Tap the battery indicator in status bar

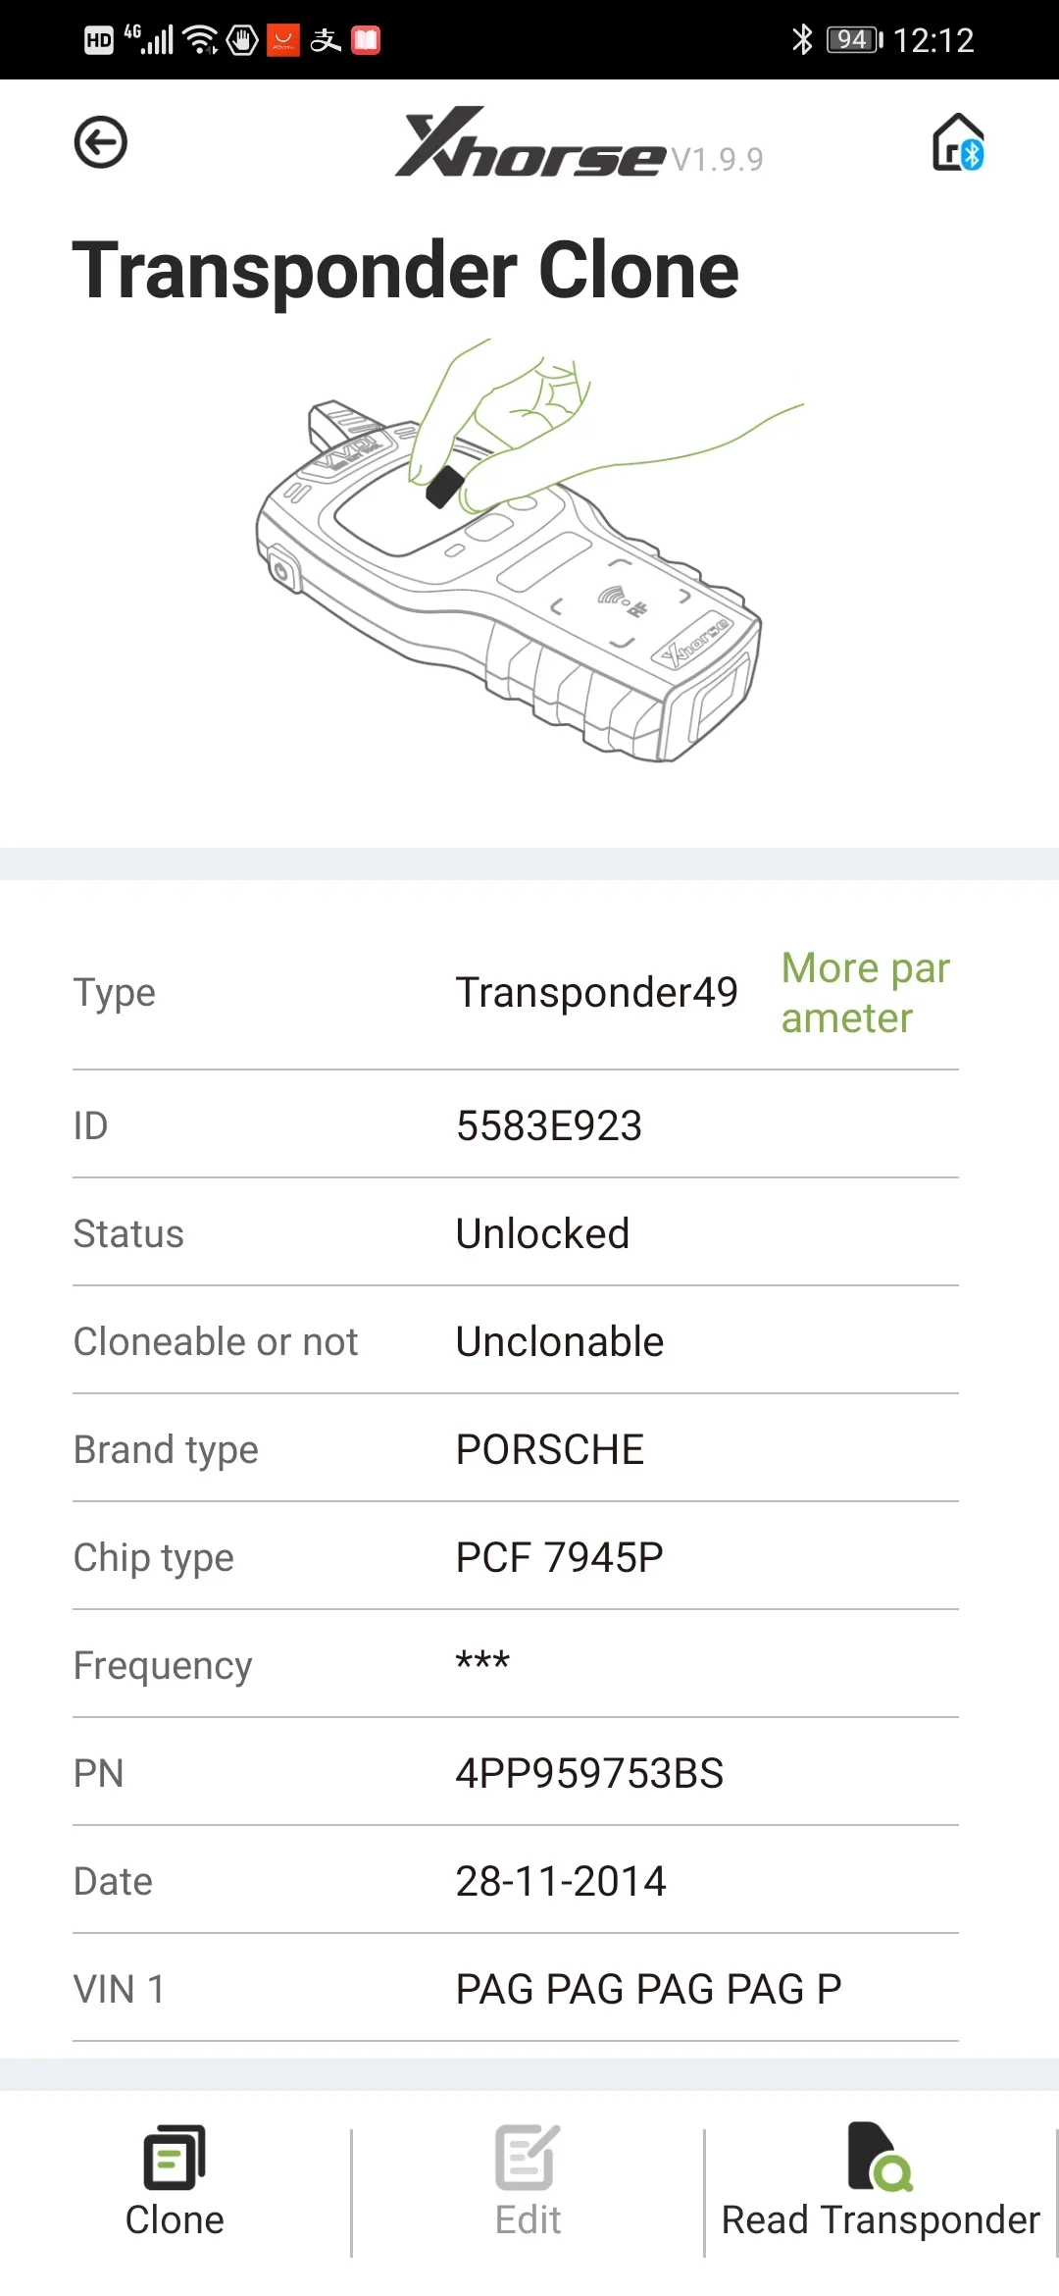(854, 39)
